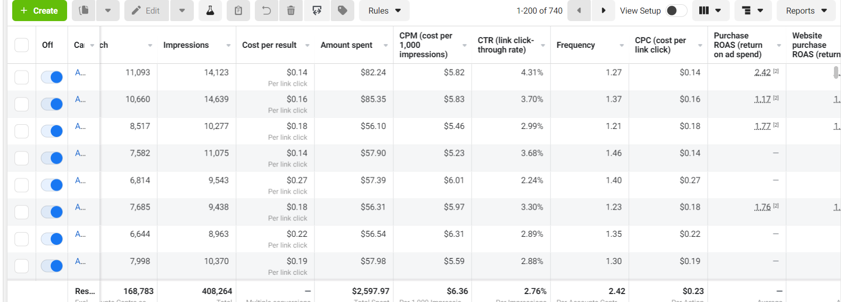Turn off the first row's campaign toggle
This screenshot has height=302, width=841.
[x=52, y=77]
